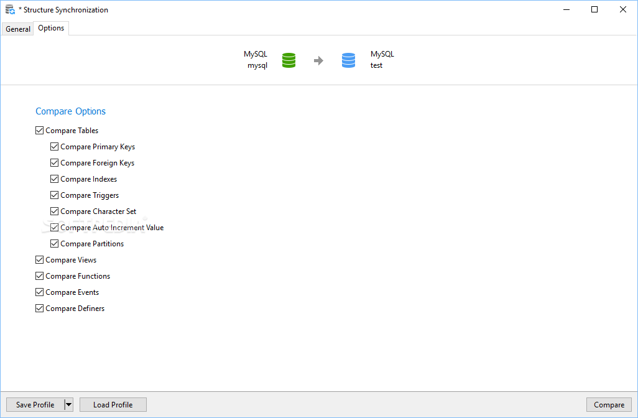
Task: Toggle Compare Foreign Keys checkbox
Action: click(x=54, y=163)
